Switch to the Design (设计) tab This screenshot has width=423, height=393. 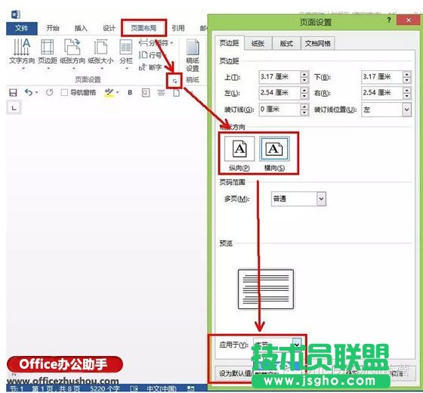tap(109, 28)
